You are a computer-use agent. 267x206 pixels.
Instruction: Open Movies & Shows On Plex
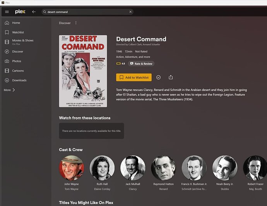[x=23, y=42]
